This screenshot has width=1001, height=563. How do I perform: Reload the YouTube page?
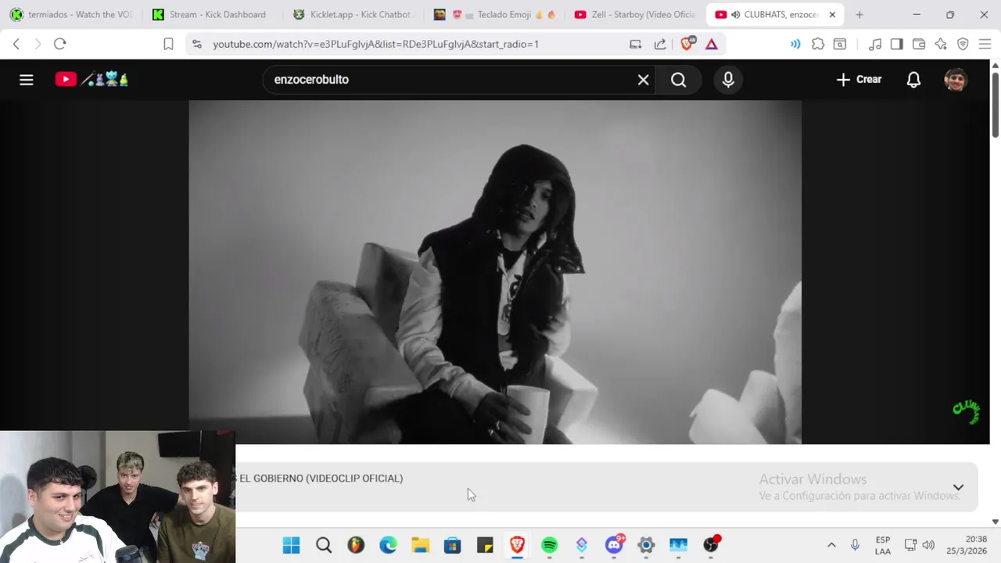pyautogui.click(x=59, y=44)
